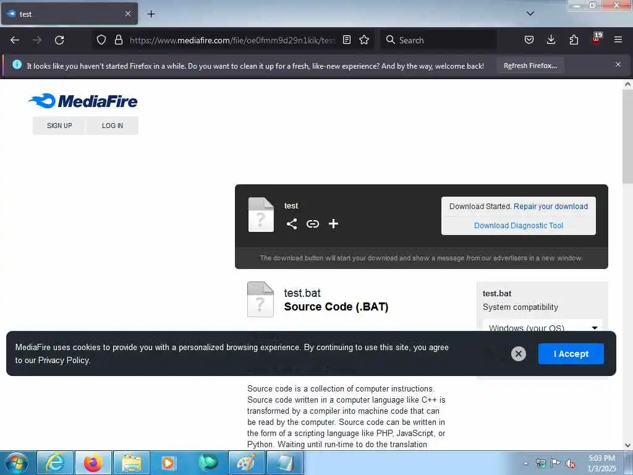Click the file thumbnail beside 'test' title
The image size is (633, 475).
[261, 215]
